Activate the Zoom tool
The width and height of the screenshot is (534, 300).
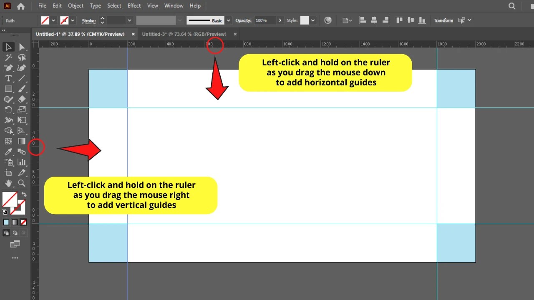pos(21,182)
